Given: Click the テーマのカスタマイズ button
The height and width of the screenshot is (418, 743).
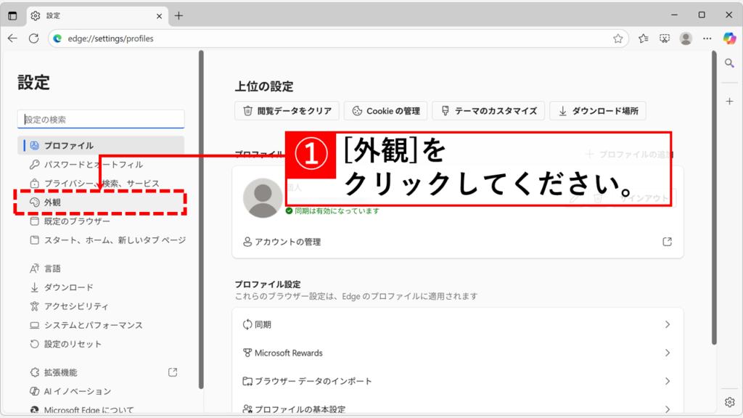Looking at the screenshot, I should pos(488,110).
